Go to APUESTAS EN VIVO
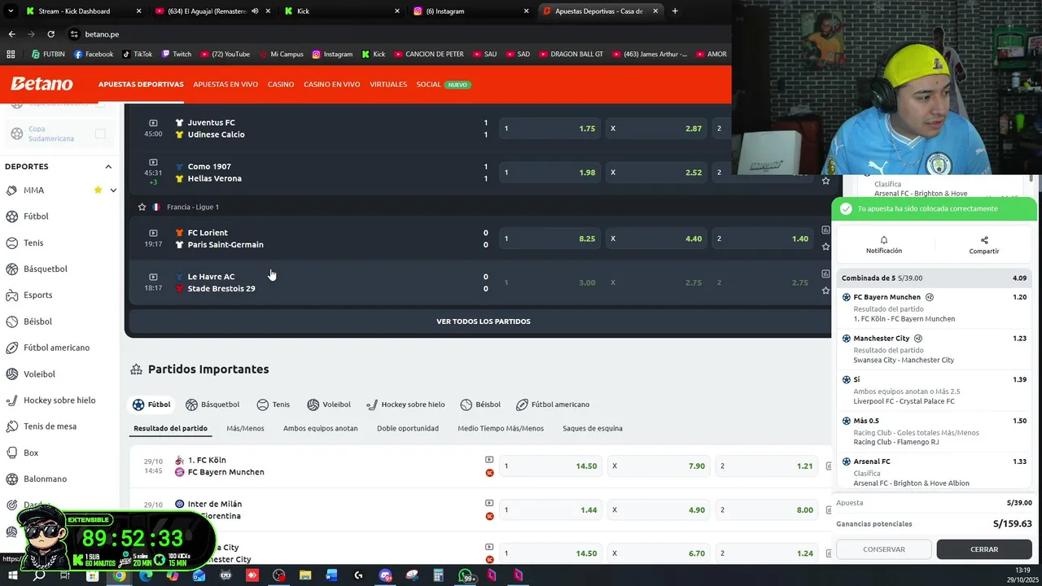This screenshot has height=586, width=1042. tap(225, 85)
